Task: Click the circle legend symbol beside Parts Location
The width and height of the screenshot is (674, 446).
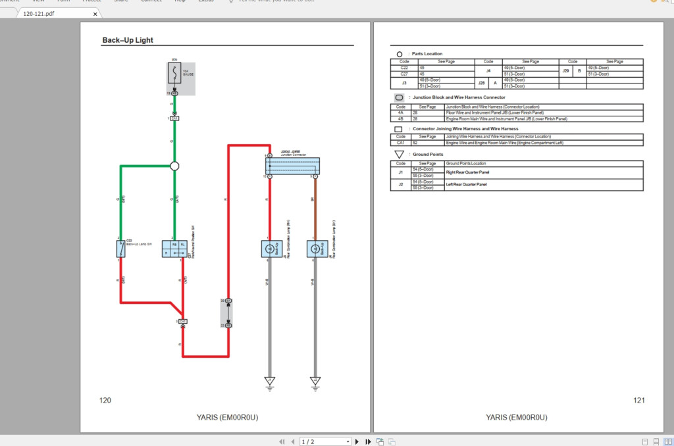Action: click(400, 54)
